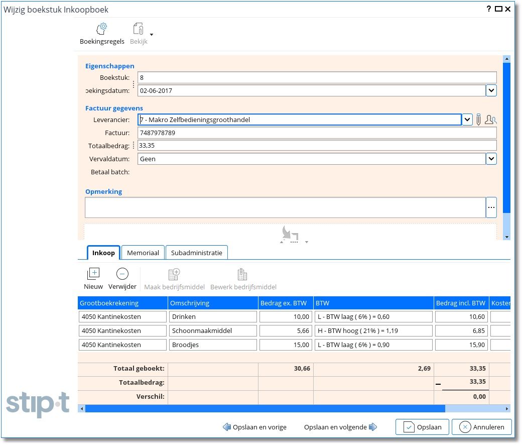Screen dimensions: 522x445
Task: Click the Annuleren button
Action: (481, 427)
